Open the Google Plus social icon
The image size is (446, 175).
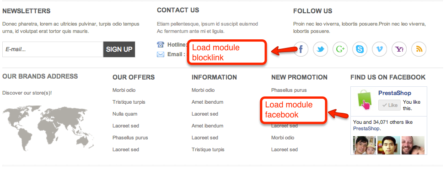340,49
